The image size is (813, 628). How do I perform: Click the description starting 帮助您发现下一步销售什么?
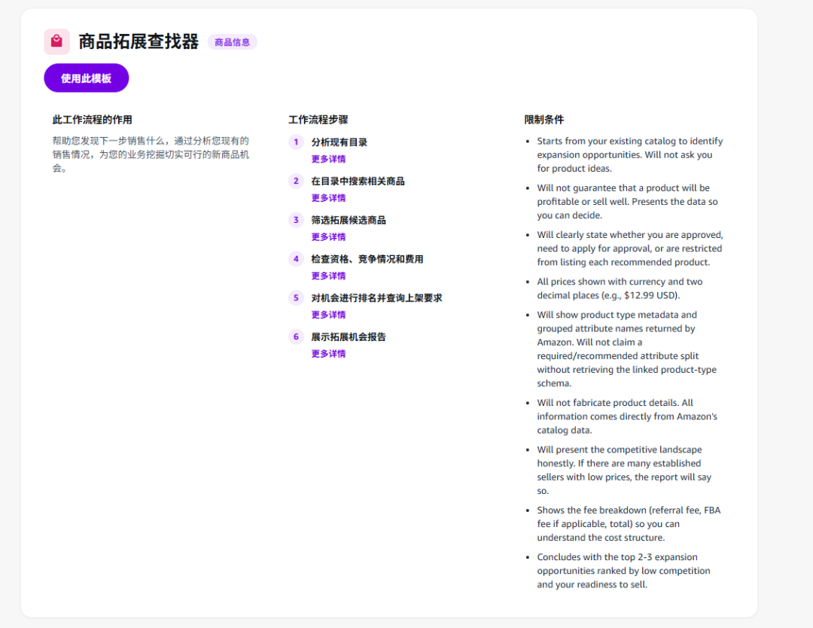(x=151, y=154)
